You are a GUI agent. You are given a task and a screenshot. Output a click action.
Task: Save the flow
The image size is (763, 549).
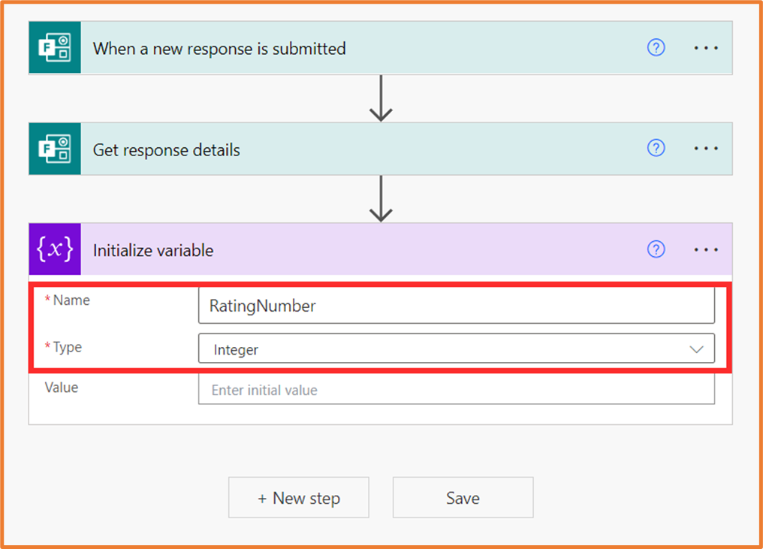click(x=463, y=497)
